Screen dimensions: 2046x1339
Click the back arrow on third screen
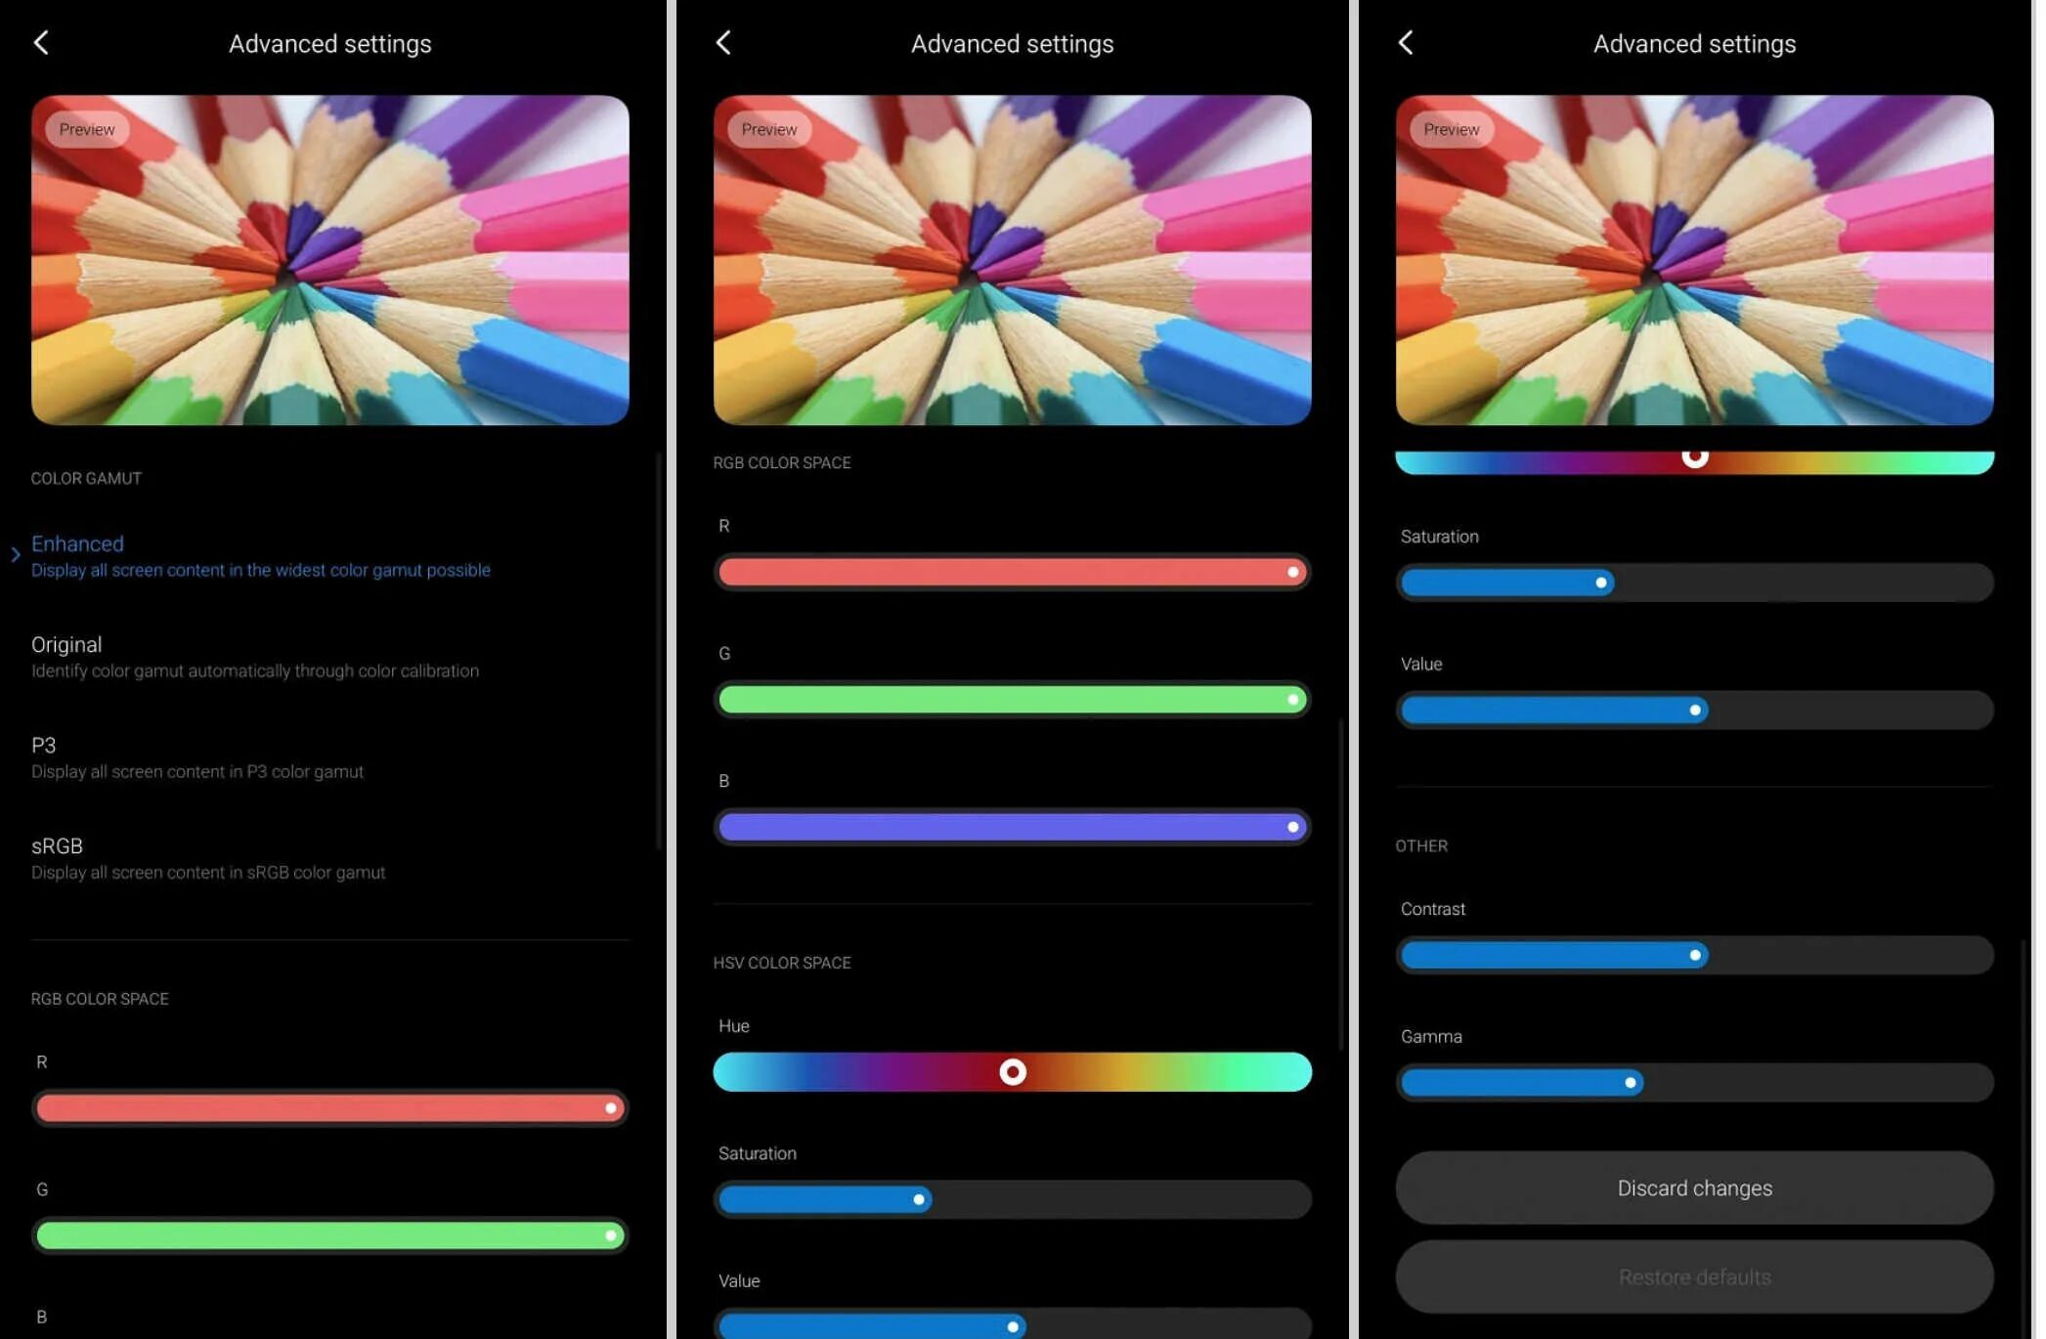click(x=1407, y=43)
